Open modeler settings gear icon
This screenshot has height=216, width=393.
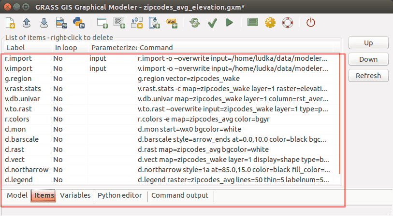point(270,22)
